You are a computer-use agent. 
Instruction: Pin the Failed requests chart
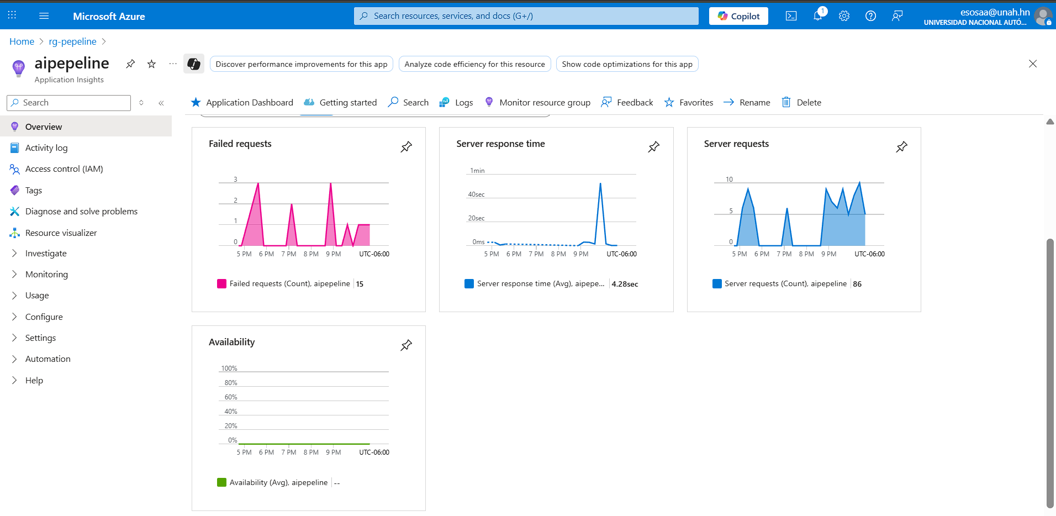[x=406, y=147]
